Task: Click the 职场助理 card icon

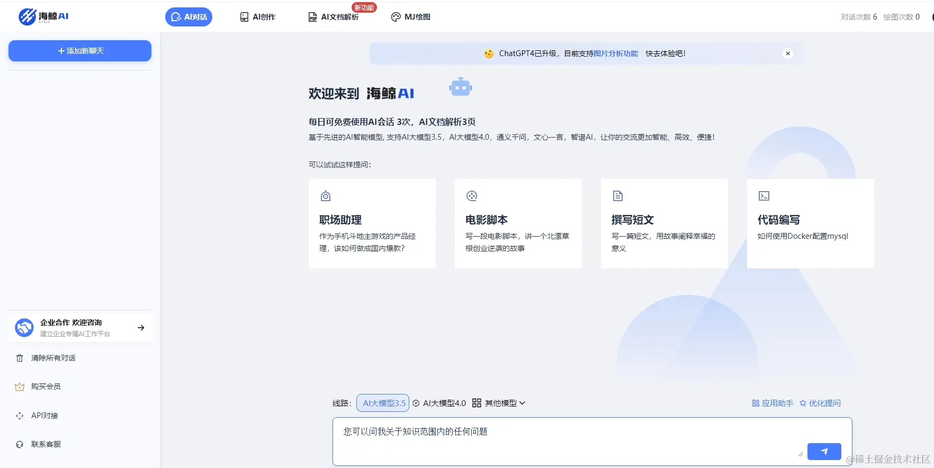Action: pyautogui.click(x=326, y=196)
